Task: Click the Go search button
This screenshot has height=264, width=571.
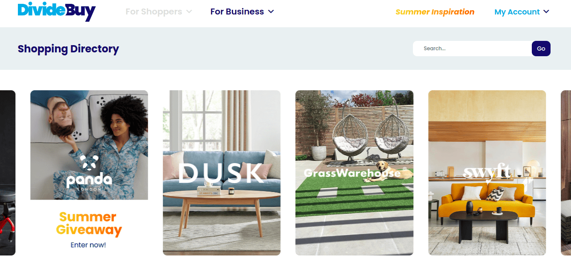Action: 541,49
